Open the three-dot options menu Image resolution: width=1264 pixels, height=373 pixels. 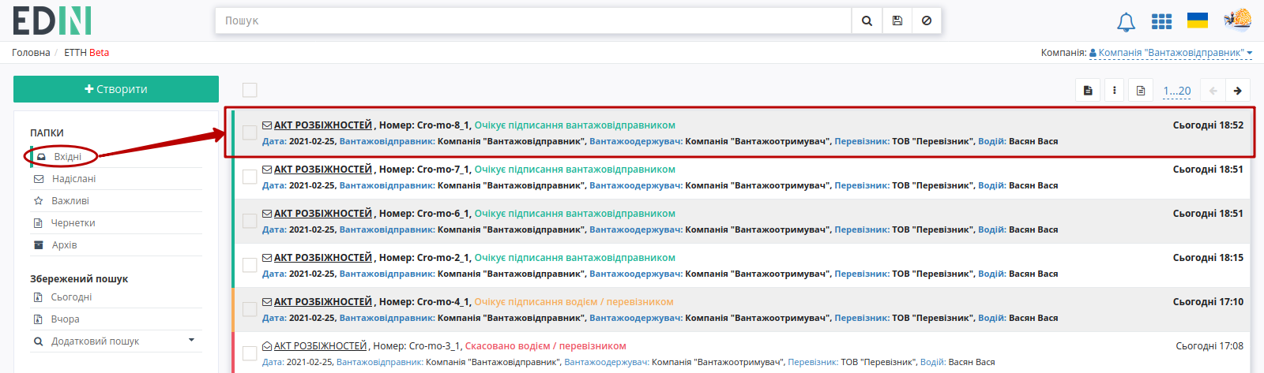(x=1114, y=91)
